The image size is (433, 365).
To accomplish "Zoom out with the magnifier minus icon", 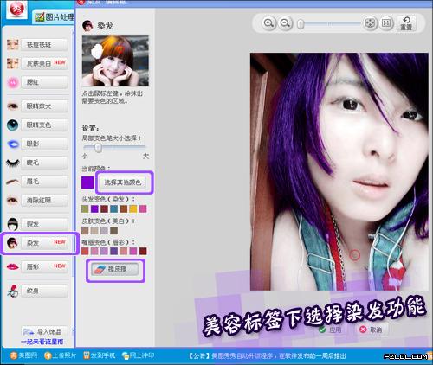I will click(285, 23).
